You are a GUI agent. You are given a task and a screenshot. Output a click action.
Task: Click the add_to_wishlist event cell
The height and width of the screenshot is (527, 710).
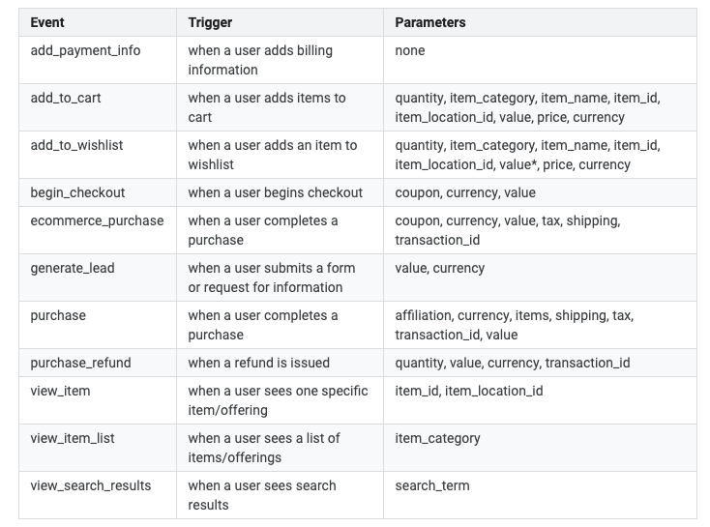pyautogui.click(x=76, y=145)
